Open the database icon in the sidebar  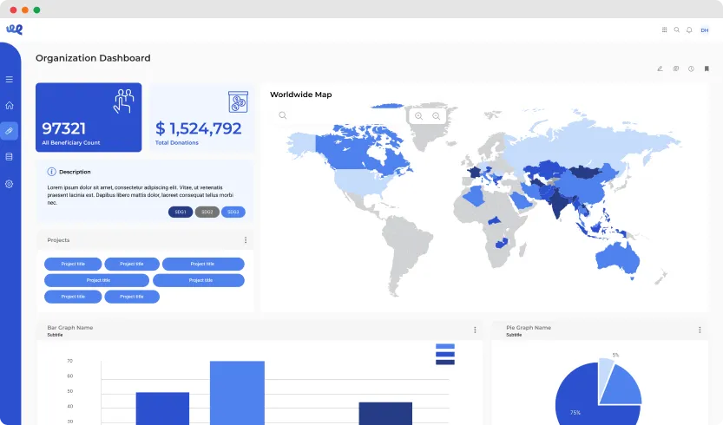(10, 157)
